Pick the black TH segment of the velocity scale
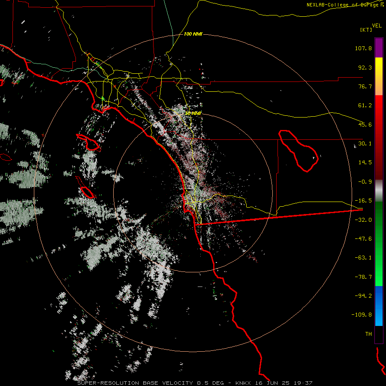386x386 pixels. pos(379,334)
